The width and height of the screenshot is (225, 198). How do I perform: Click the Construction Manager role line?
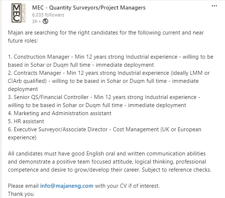[x=110, y=61]
